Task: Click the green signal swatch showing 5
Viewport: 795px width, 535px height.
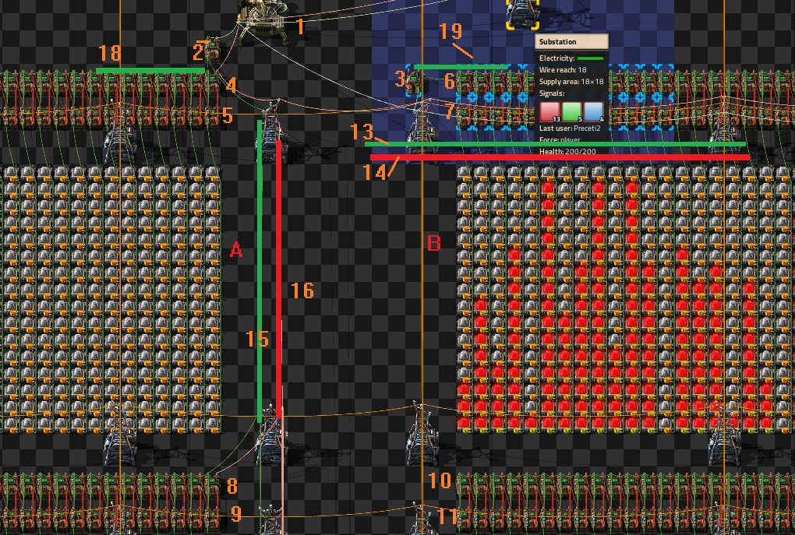Action: coord(571,111)
